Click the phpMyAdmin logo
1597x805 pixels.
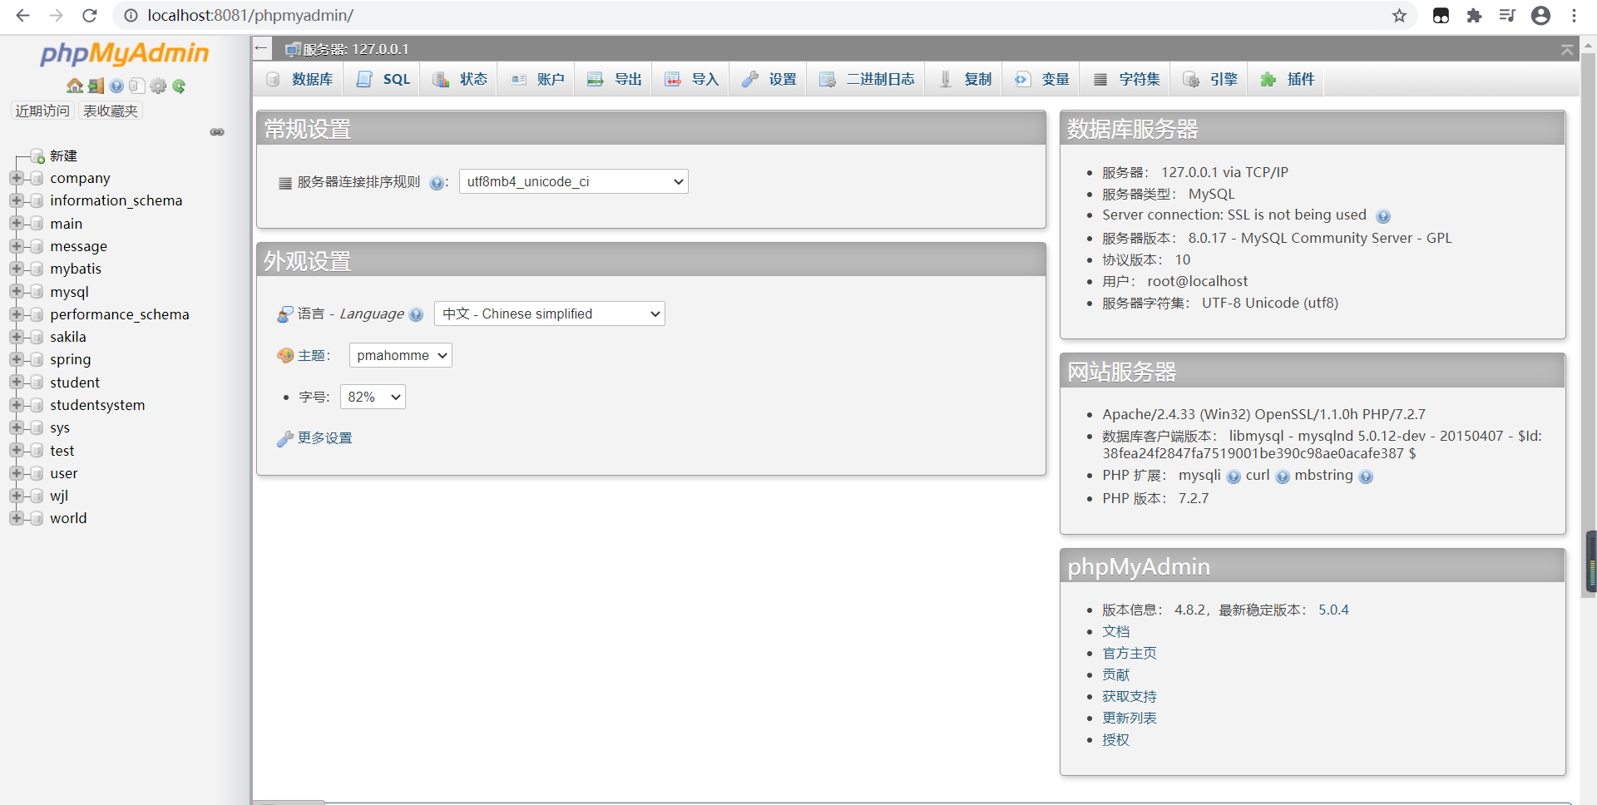click(x=125, y=53)
